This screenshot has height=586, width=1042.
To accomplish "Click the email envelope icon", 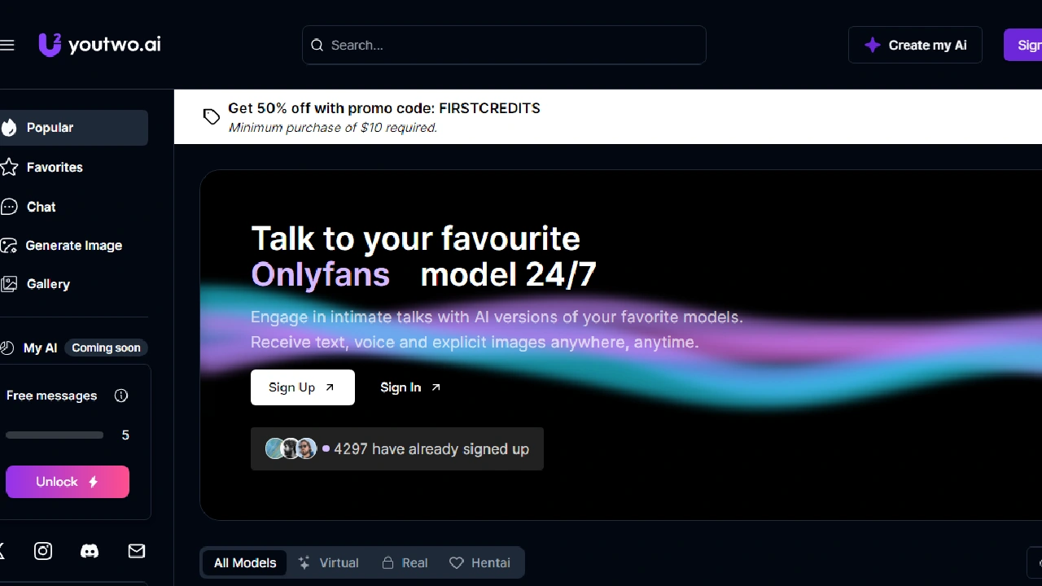I will pos(137,551).
